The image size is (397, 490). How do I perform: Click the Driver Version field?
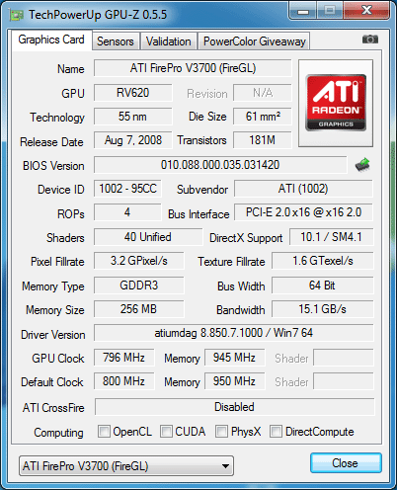click(x=234, y=333)
